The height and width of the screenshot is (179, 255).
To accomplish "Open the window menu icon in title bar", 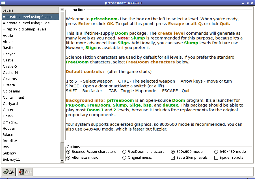I will 3,3.
